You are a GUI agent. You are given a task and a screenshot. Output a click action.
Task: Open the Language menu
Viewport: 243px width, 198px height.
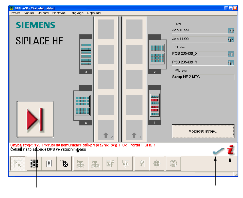[x=77, y=13]
